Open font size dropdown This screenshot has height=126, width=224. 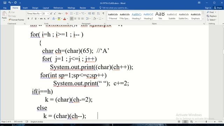coord(48,14)
